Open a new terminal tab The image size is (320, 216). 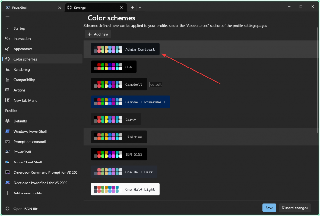click(132, 7)
